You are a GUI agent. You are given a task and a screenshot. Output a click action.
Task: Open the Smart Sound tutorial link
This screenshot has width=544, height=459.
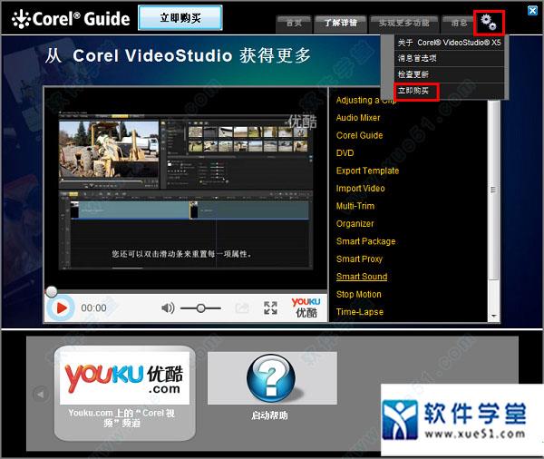point(362,277)
